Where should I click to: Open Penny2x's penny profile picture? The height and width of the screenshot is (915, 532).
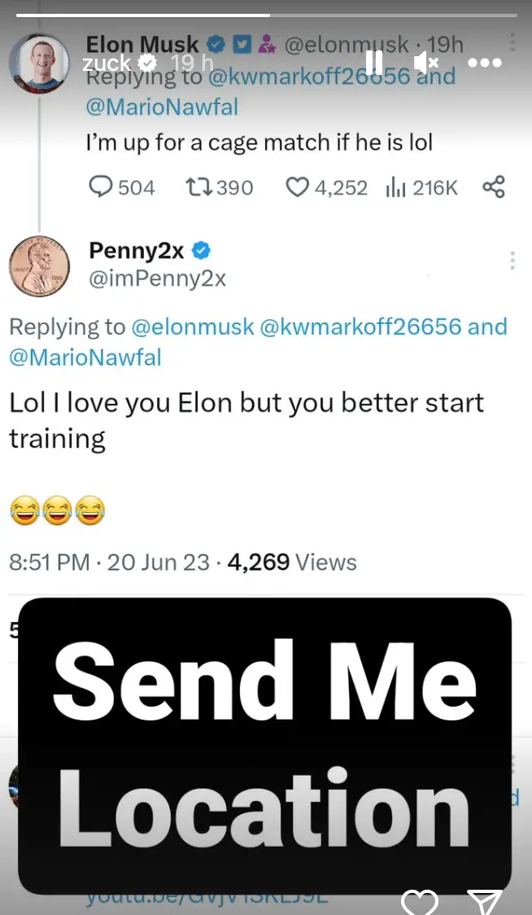tap(39, 266)
